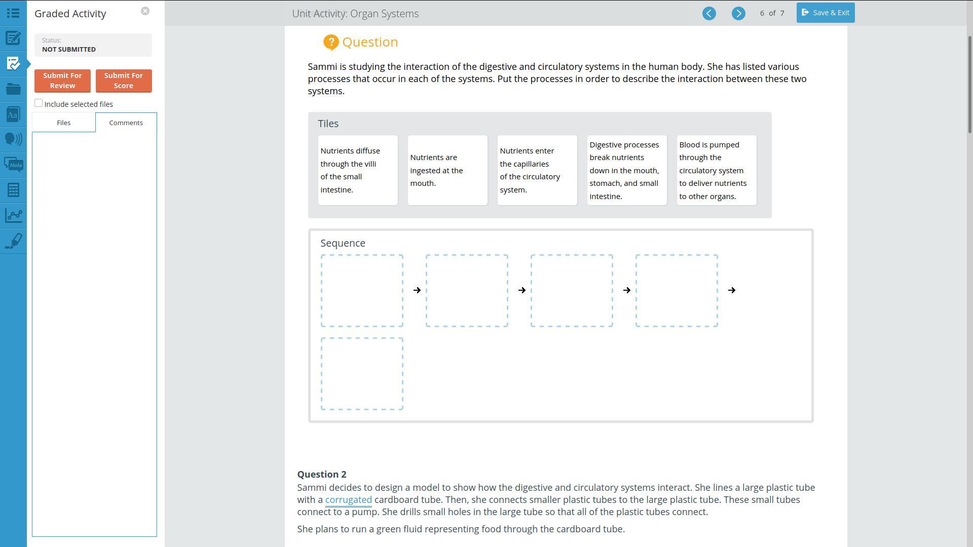Click Save & Exit button

tap(825, 13)
